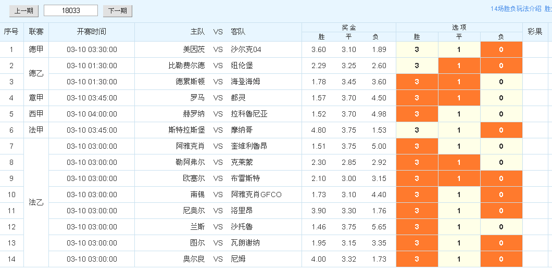552x272 pixels.
Task: Focus the period number field showing 18033
Action: click(71, 10)
